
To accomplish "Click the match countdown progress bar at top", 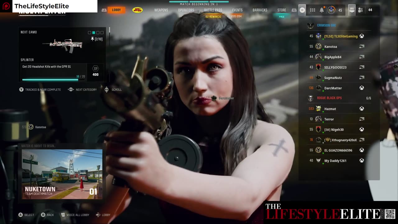I will [x=199, y=2].
